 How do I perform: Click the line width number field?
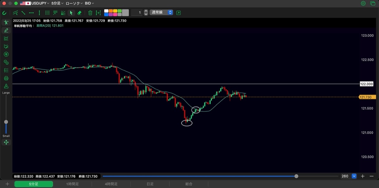(137, 13)
